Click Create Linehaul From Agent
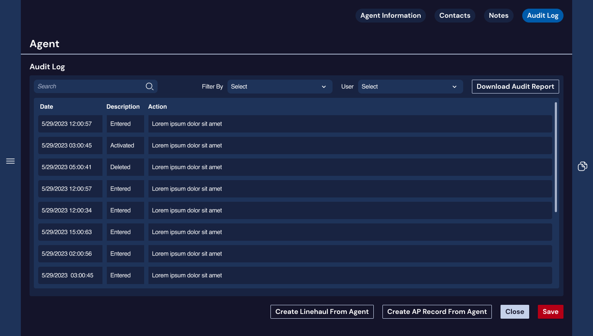The height and width of the screenshot is (336, 593). [322, 312]
